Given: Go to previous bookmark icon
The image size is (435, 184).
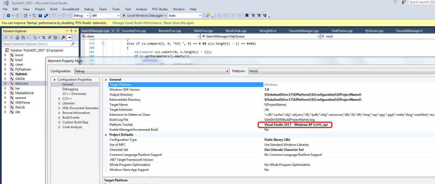Looking at the screenshot, I should click(x=253, y=16).
